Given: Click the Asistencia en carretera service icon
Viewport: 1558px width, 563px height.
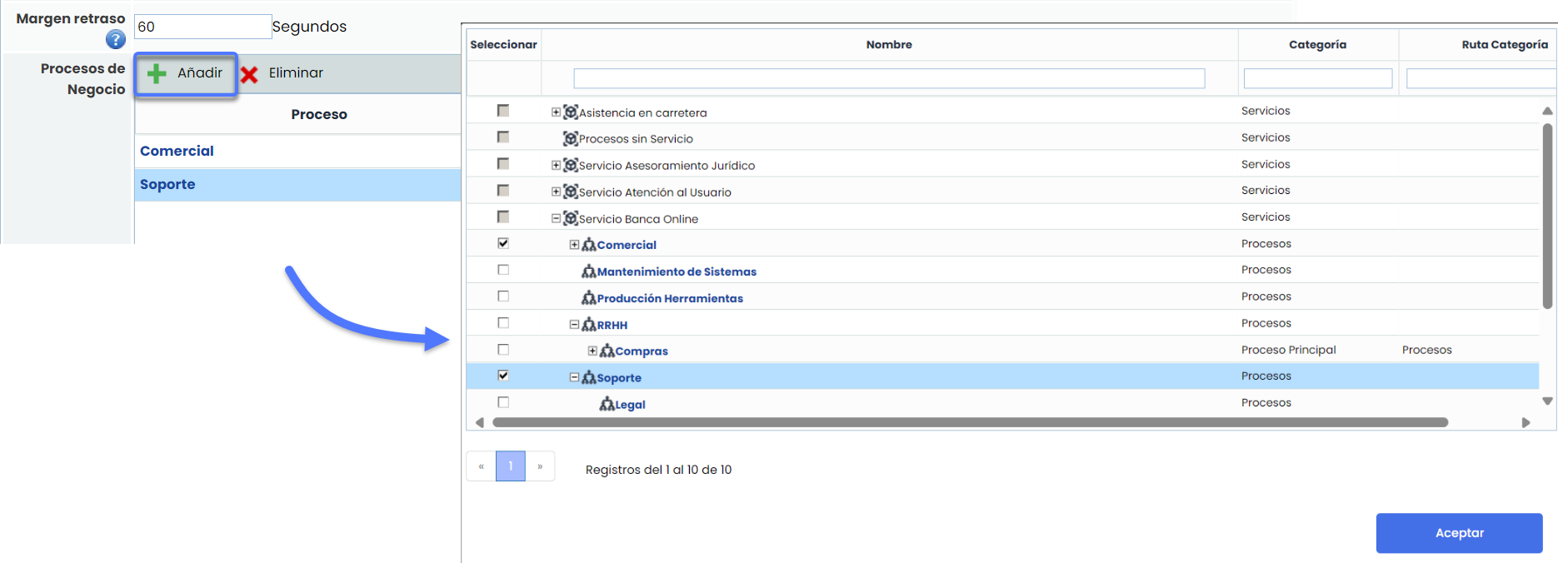Looking at the screenshot, I should 571,112.
